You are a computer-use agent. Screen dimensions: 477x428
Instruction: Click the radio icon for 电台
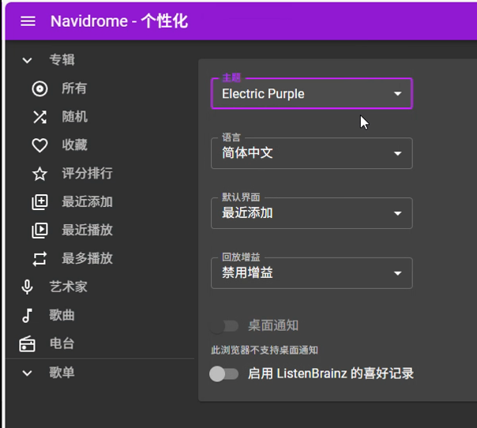(x=27, y=344)
